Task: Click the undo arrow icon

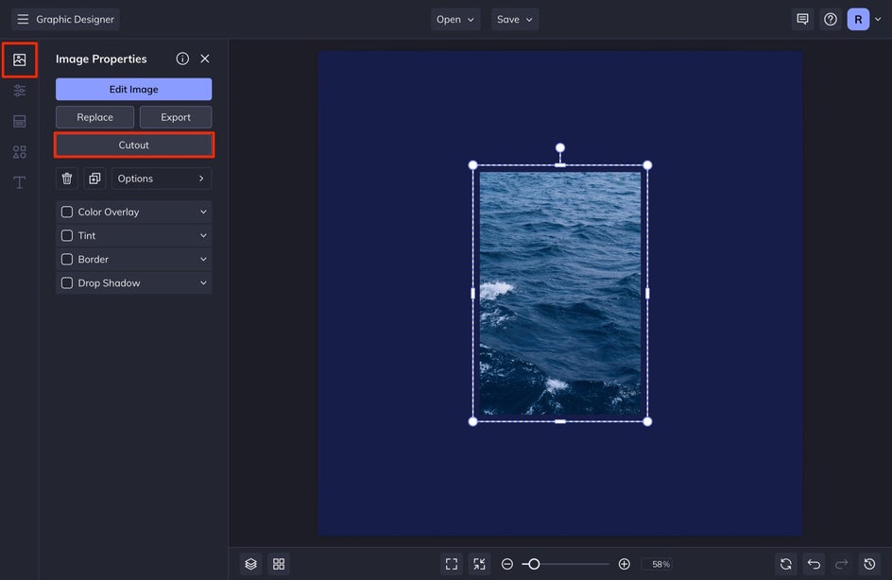Action: 814,564
